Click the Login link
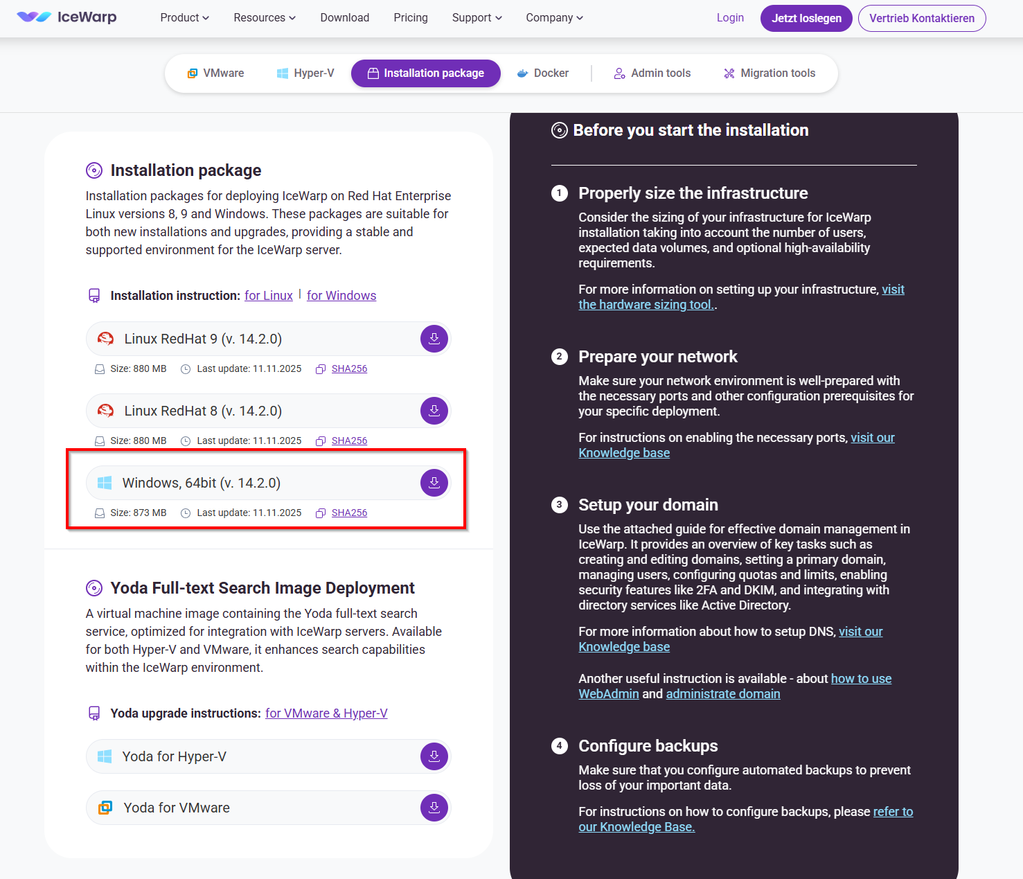Image resolution: width=1023 pixels, height=879 pixels. (730, 18)
